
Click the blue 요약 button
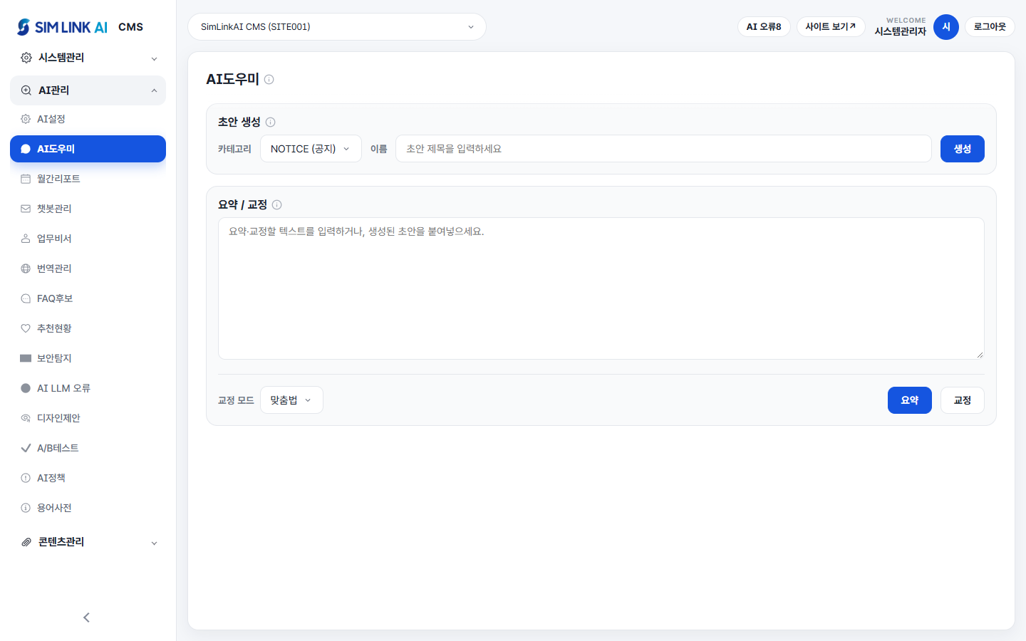coord(910,400)
